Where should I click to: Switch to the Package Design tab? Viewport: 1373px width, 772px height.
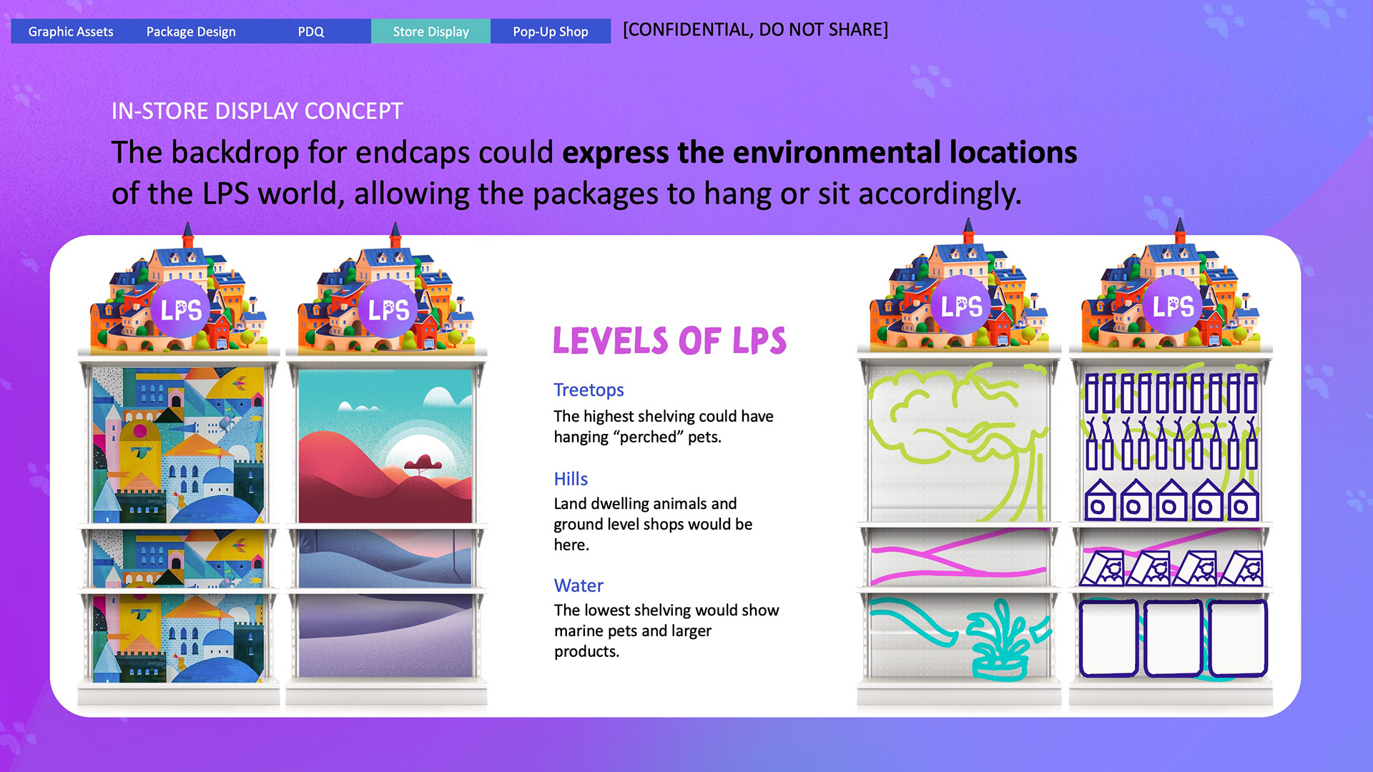[x=191, y=31]
